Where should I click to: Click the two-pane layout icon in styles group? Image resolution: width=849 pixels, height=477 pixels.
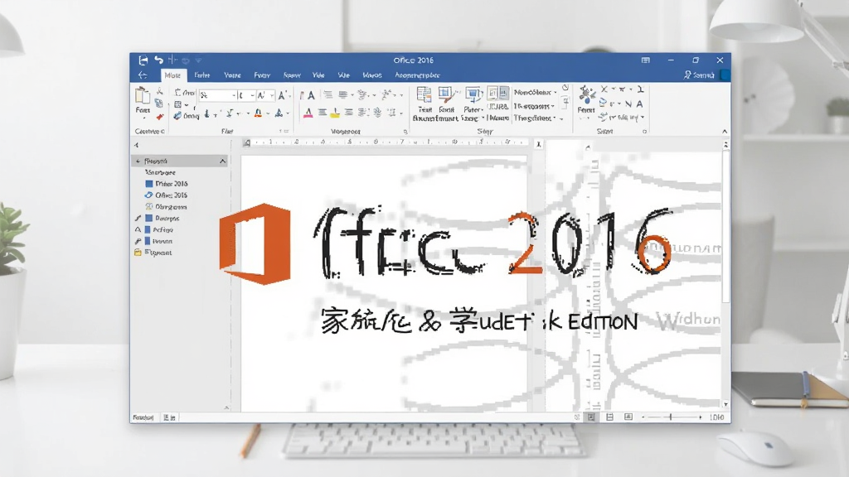click(497, 94)
